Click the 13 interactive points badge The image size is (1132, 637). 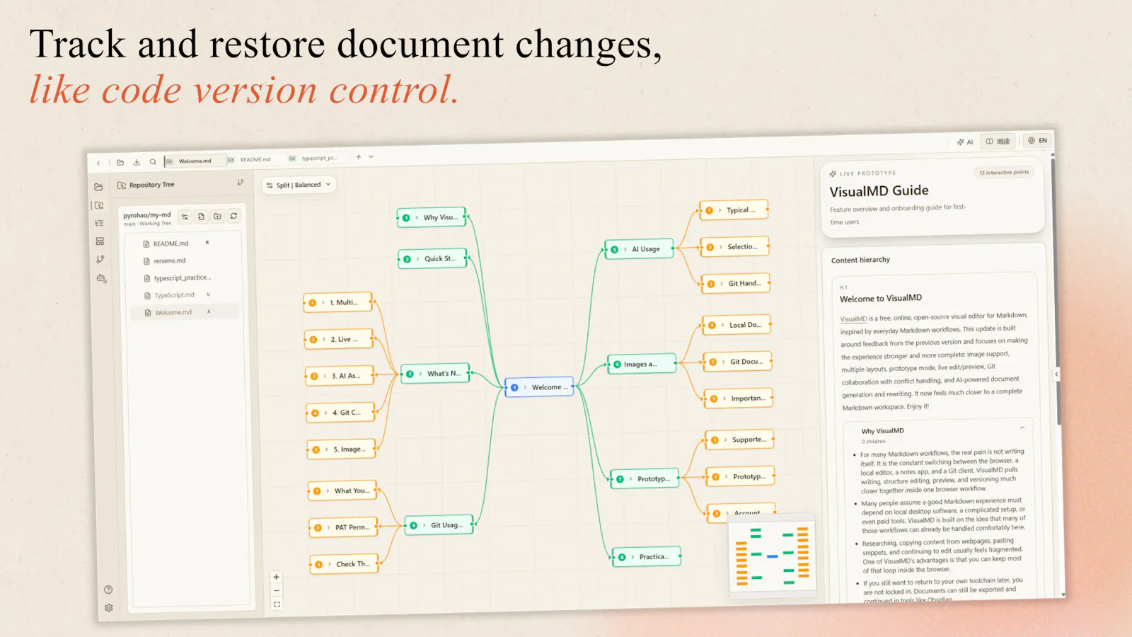click(1004, 172)
